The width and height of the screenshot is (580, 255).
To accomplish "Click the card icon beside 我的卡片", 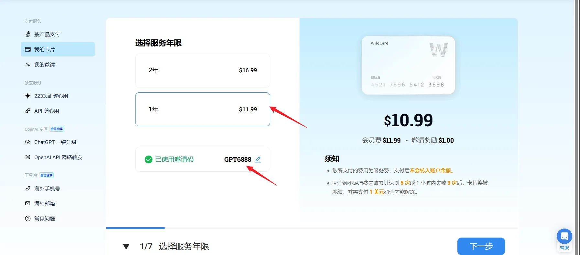I will tap(28, 49).
